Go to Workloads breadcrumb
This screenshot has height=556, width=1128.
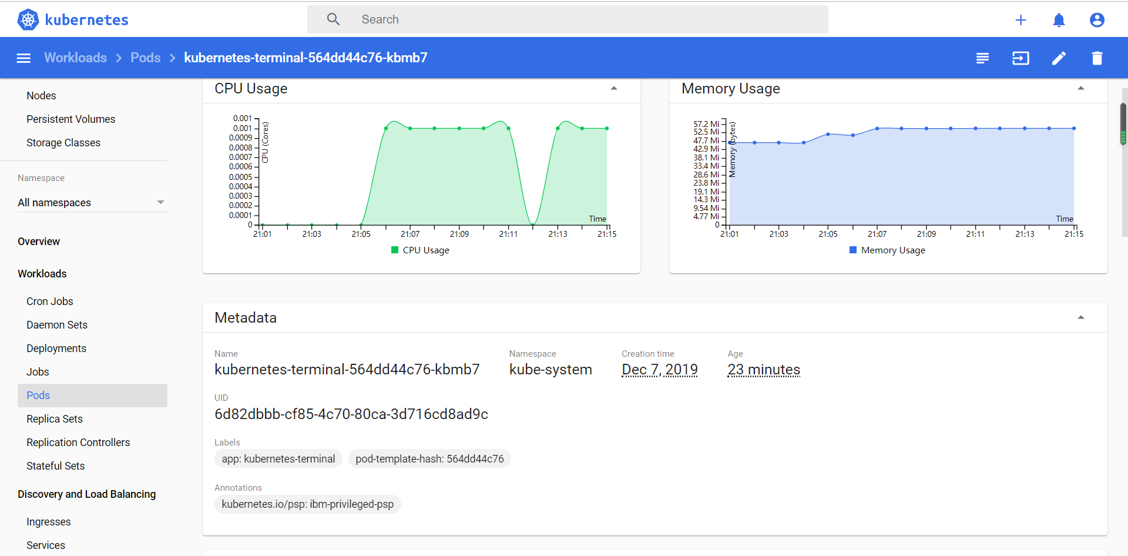pos(76,58)
